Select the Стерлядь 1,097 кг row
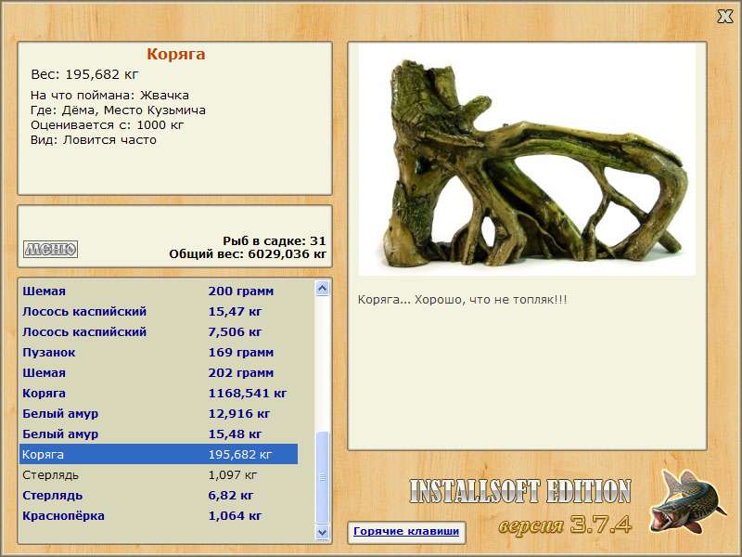 (x=159, y=474)
